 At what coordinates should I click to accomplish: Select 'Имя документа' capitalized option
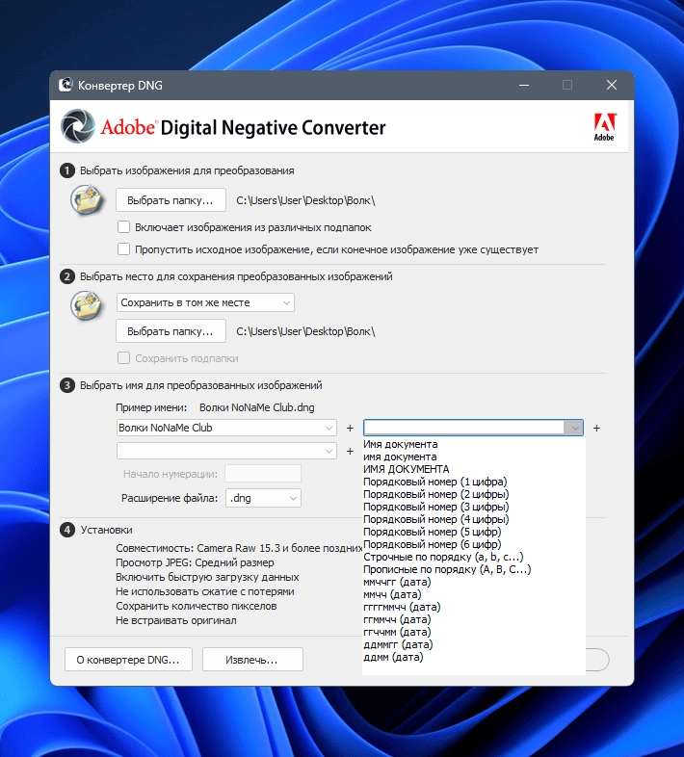401,444
